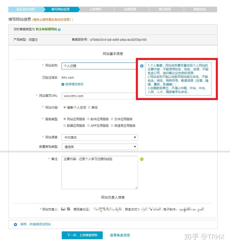Click the 网站负责人信息 section heading
Image resolution: width=230 pixels, height=246 pixels.
[113, 197]
